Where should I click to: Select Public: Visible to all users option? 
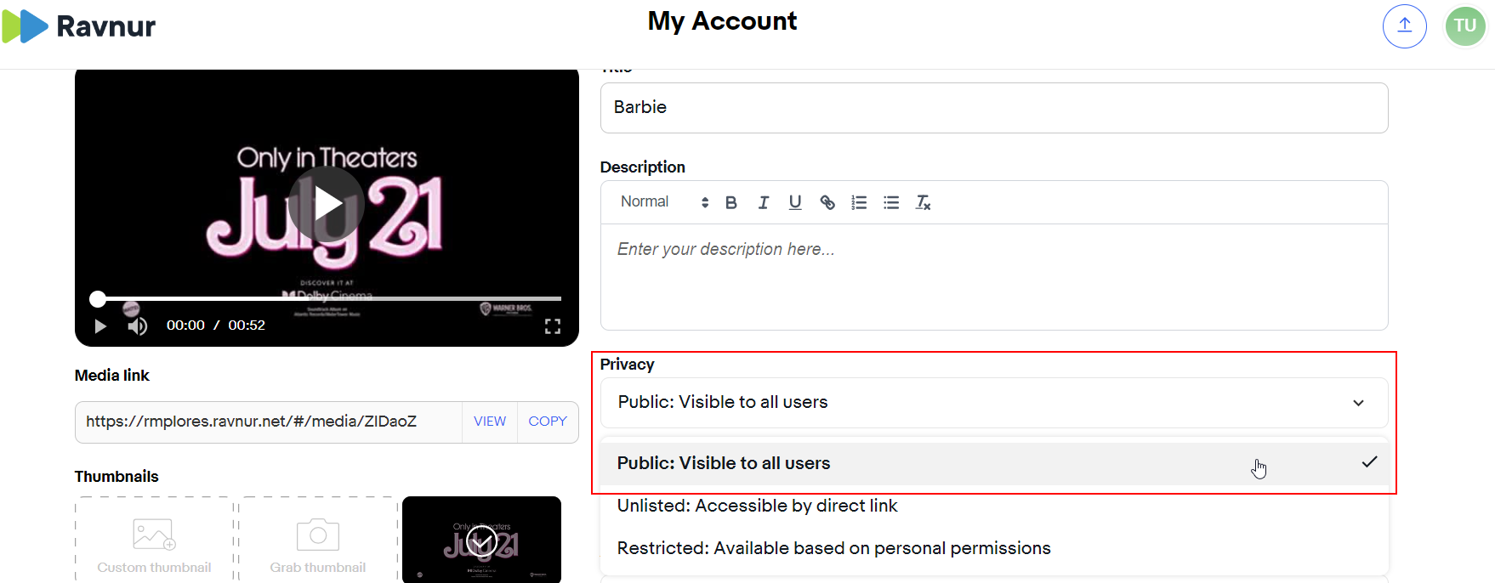(994, 463)
